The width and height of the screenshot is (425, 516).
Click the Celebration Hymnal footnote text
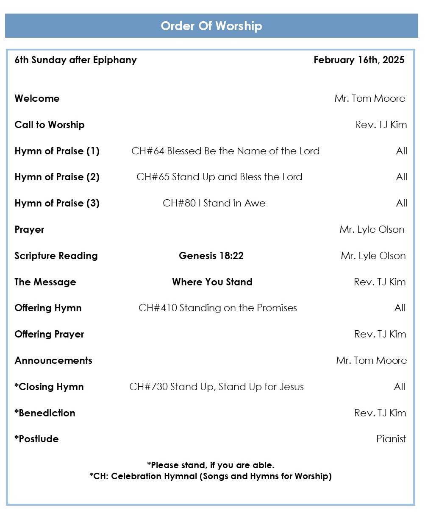210,476
